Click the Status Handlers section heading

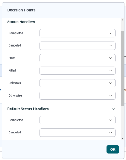click(21, 22)
